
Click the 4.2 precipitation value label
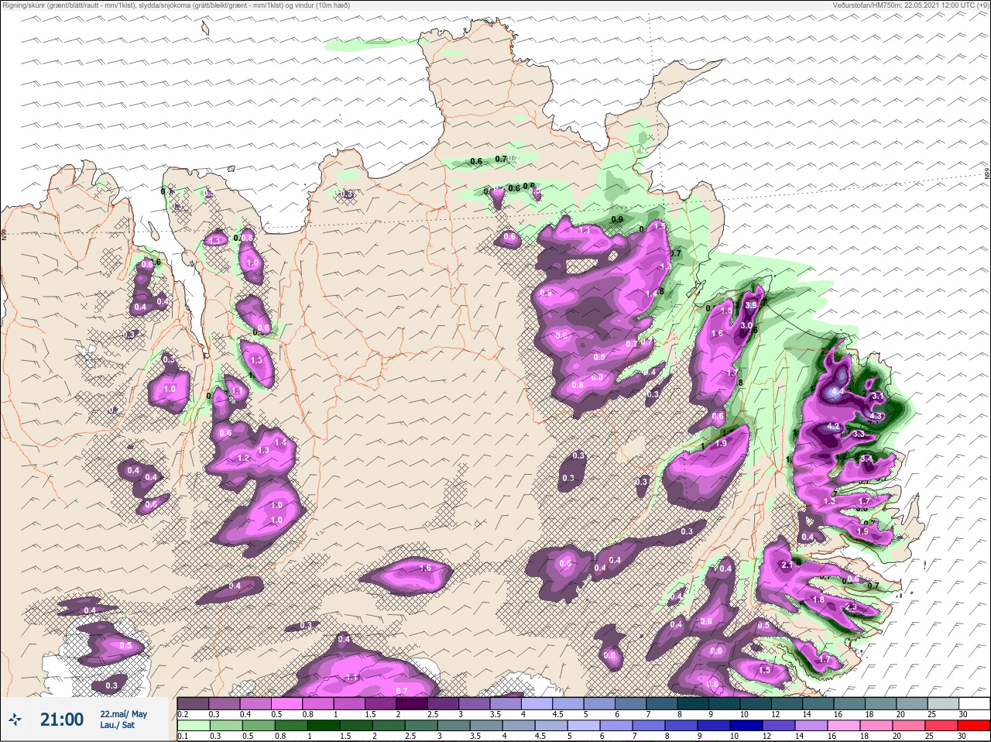(834, 427)
